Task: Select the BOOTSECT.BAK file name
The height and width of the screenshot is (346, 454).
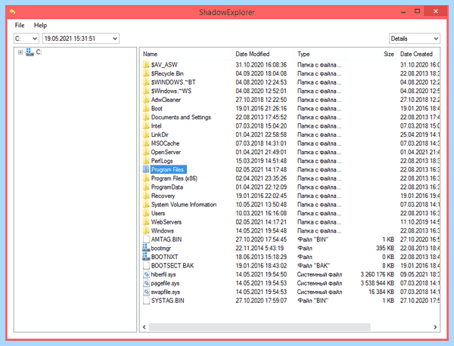Action: coord(173,266)
